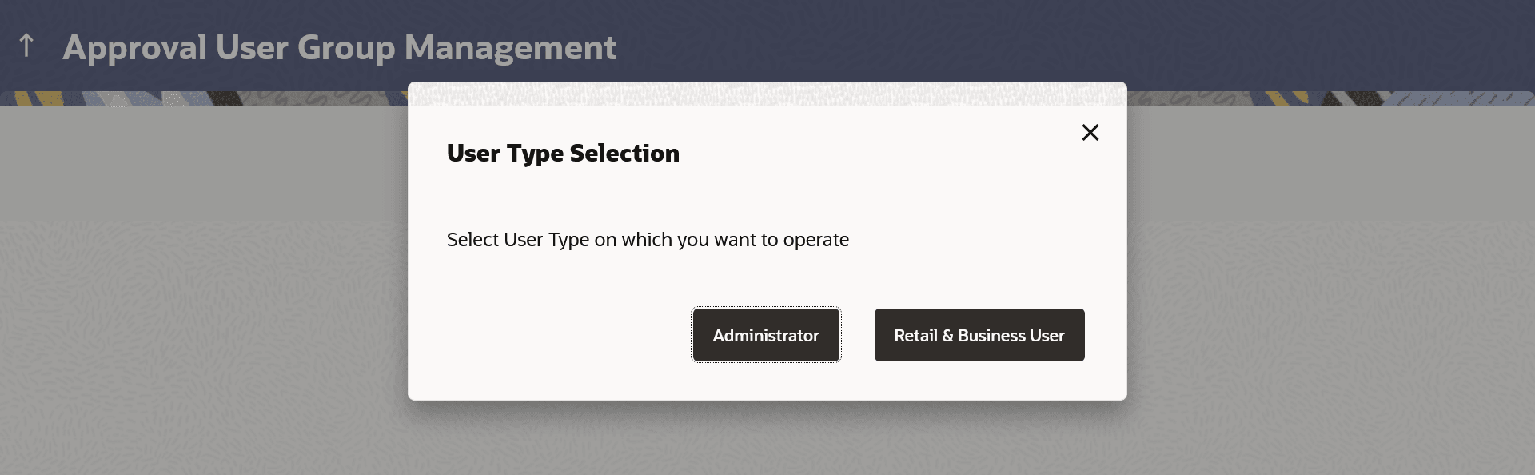
Task: Select Retail & Business User option
Action: click(979, 335)
